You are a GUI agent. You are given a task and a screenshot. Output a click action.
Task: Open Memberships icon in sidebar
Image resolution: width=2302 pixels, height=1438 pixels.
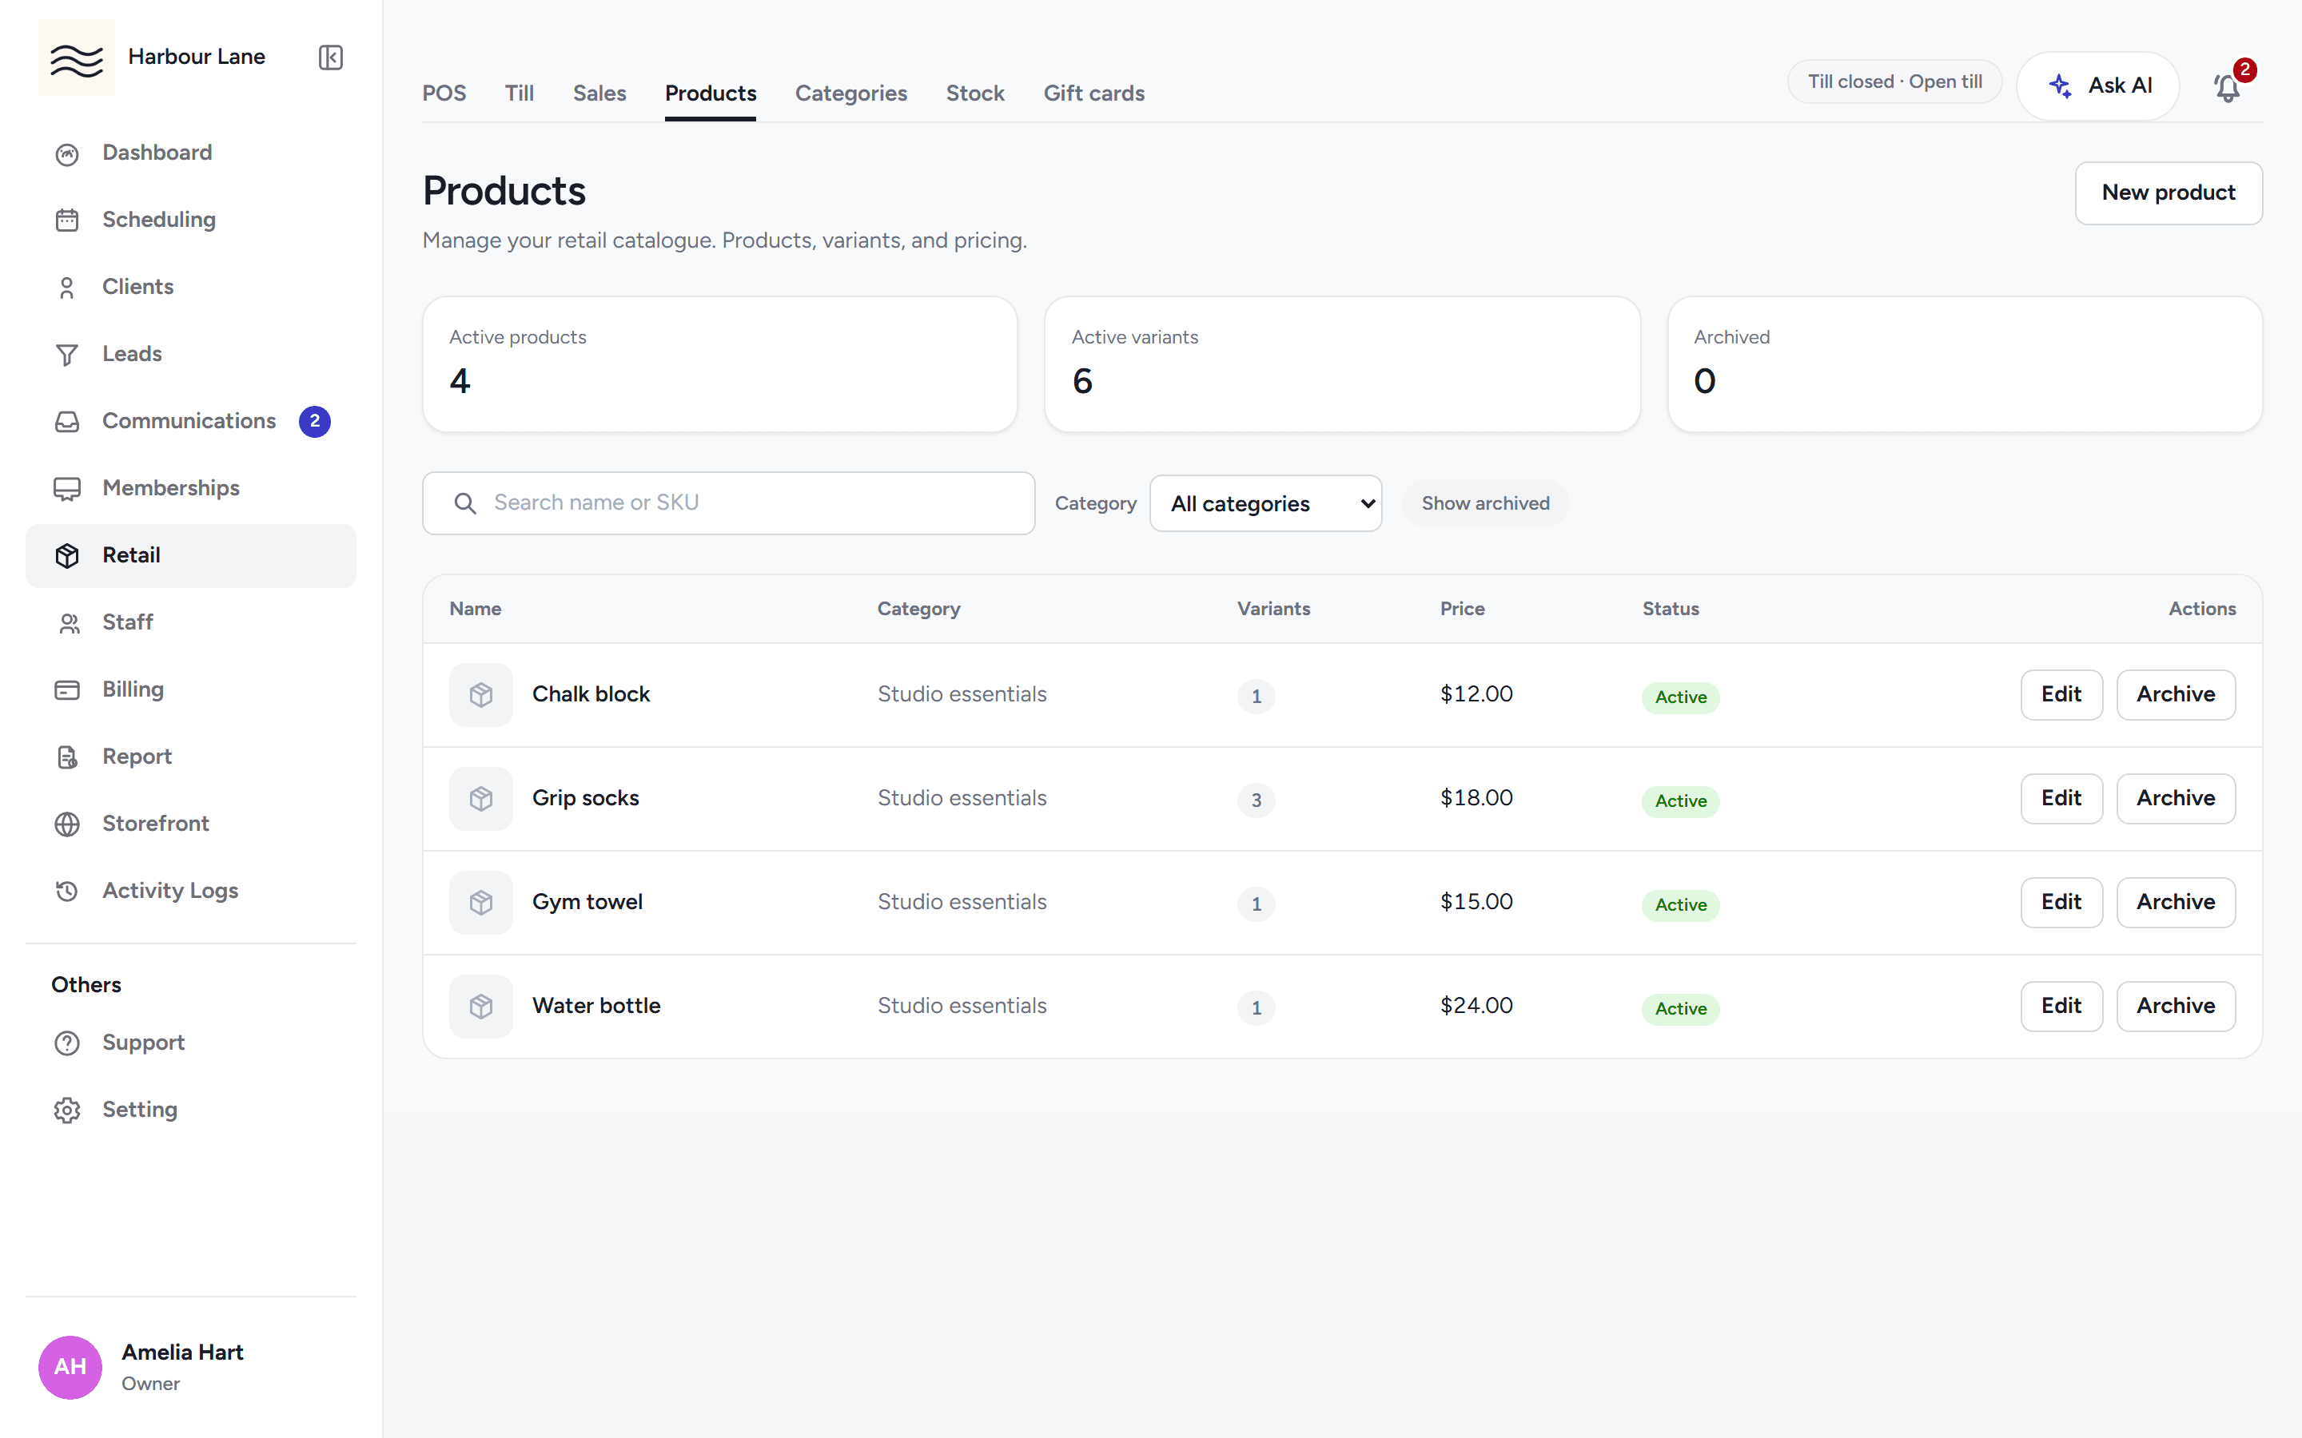coord(66,489)
